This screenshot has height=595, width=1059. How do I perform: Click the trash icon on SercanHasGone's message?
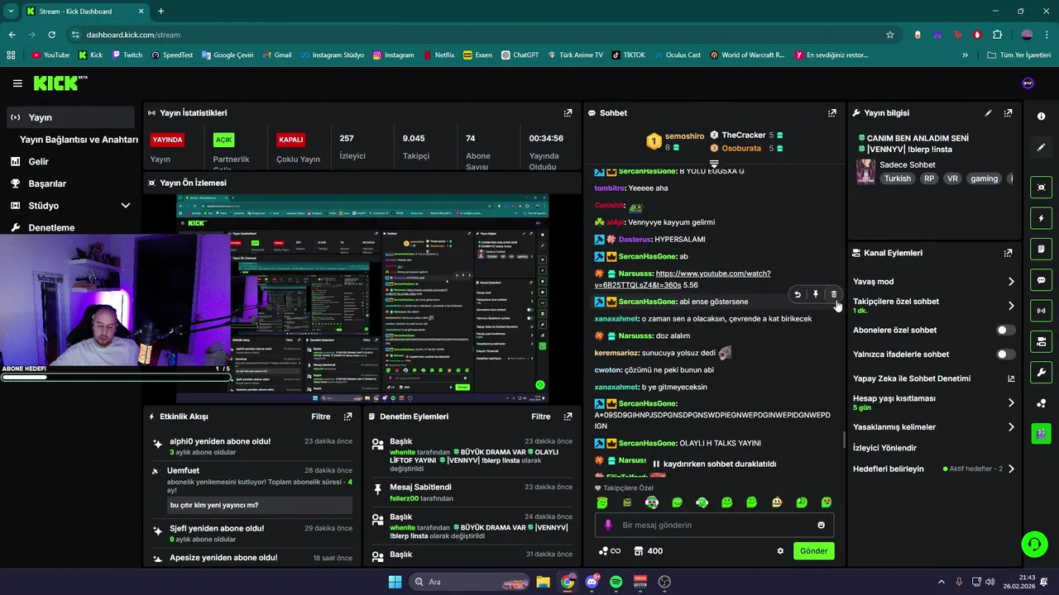[x=833, y=294]
